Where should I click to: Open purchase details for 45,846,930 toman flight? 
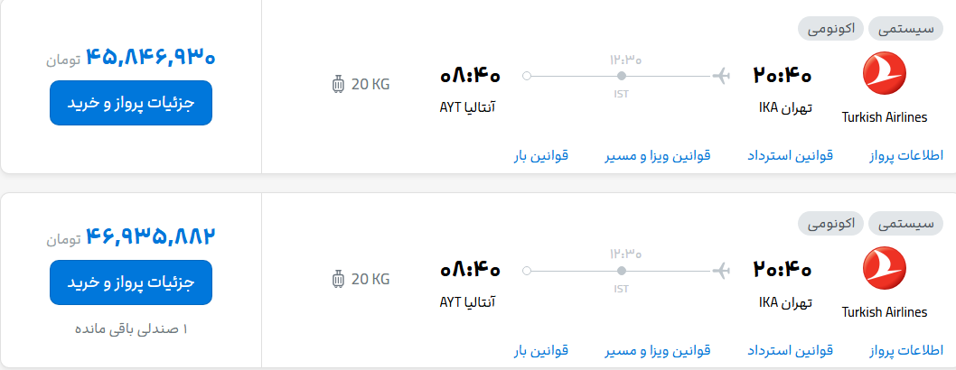pyautogui.click(x=130, y=103)
